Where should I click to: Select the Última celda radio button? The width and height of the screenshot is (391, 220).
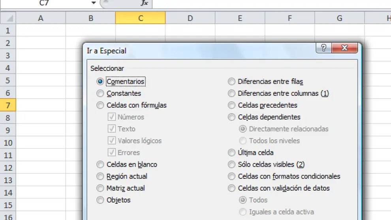pyautogui.click(x=231, y=153)
